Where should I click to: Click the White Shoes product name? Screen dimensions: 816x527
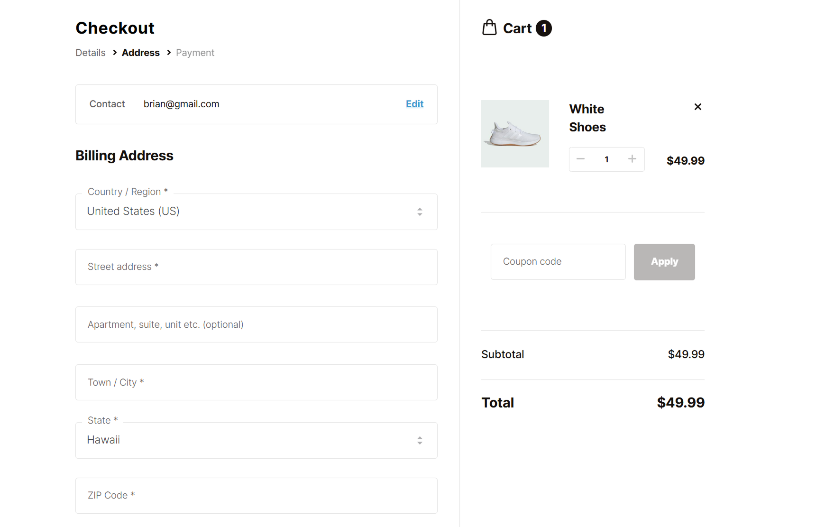tap(587, 118)
